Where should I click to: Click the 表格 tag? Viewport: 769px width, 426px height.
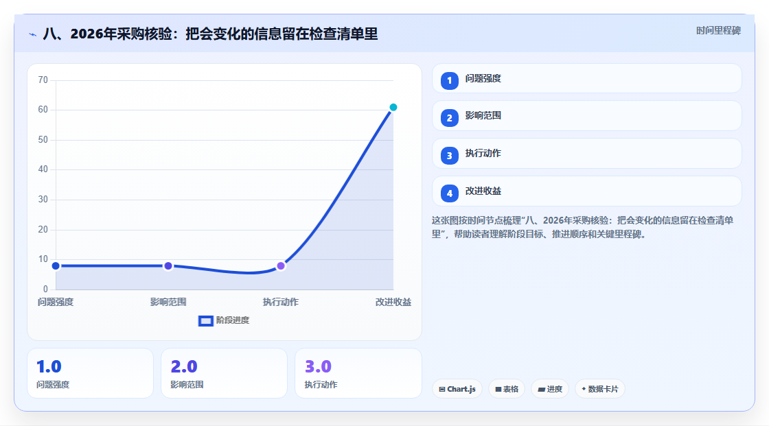[507, 389]
